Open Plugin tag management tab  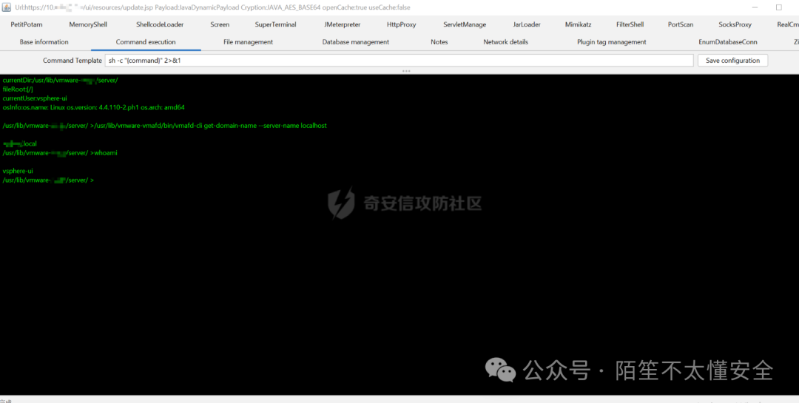pos(612,42)
